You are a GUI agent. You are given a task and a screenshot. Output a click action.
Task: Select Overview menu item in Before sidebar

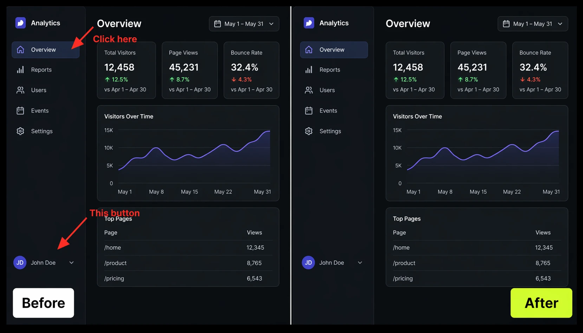[x=46, y=50]
